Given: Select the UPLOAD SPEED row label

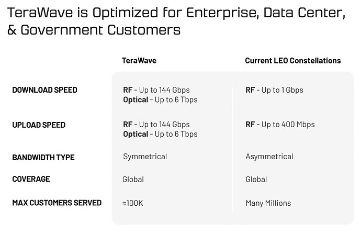Looking at the screenshot, I should click(38, 125).
